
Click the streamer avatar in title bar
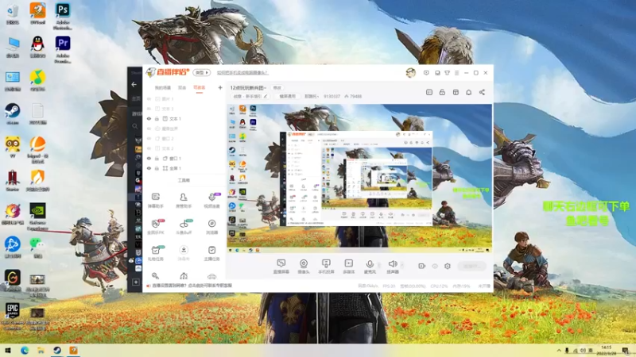point(410,73)
